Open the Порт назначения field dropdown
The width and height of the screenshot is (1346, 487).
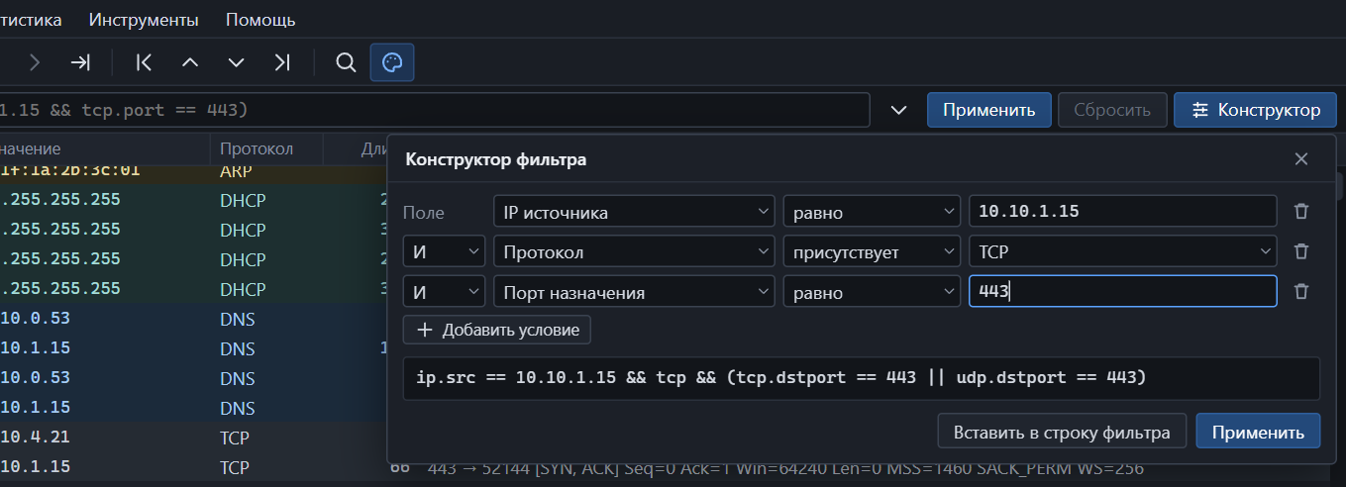(x=634, y=292)
